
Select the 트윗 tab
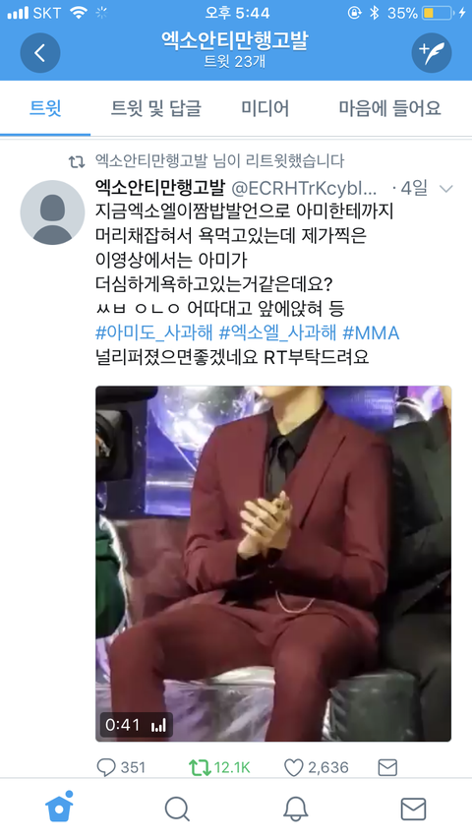pos(45,108)
